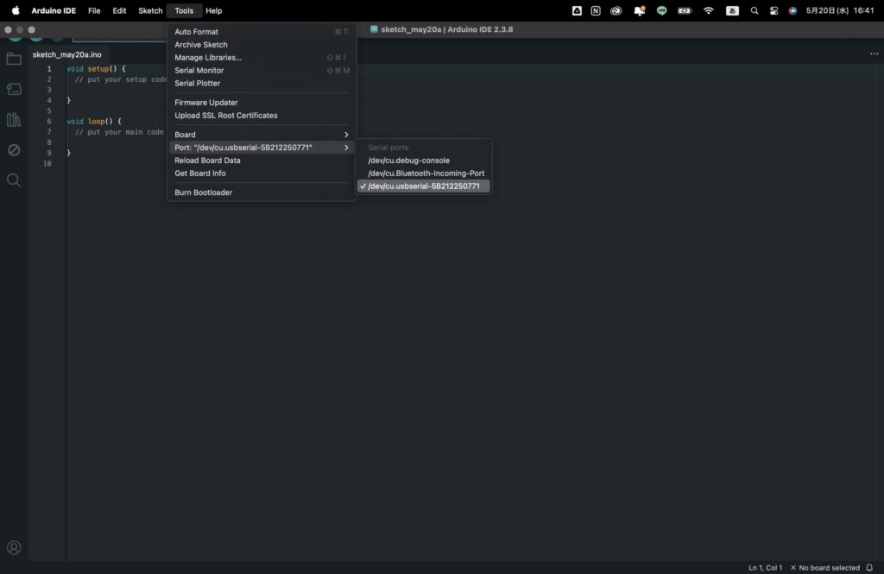Open the Boards Manager sidebar icon
This screenshot has width=884, height=574.
click(14, 89)
